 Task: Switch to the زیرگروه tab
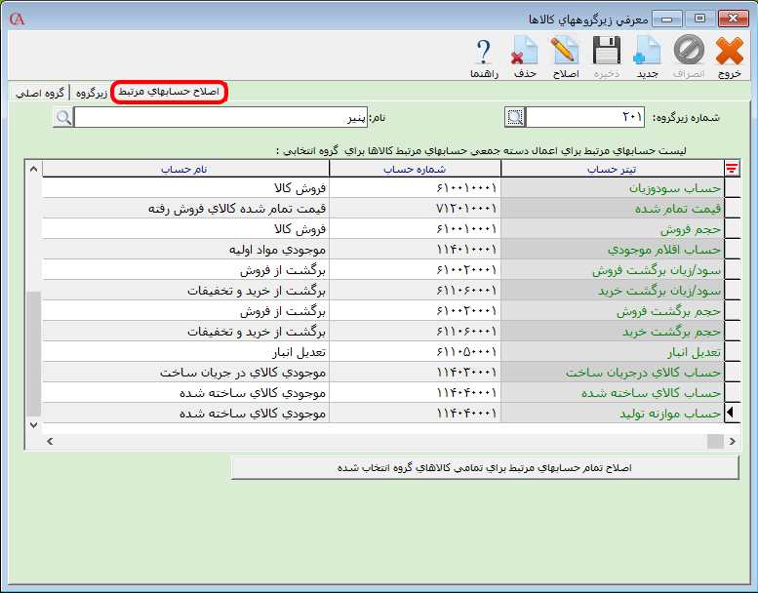[92, 93]
